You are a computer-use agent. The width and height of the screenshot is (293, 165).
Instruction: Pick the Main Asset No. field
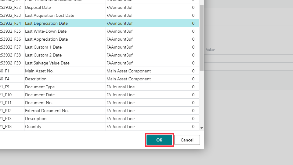point(99,71)
